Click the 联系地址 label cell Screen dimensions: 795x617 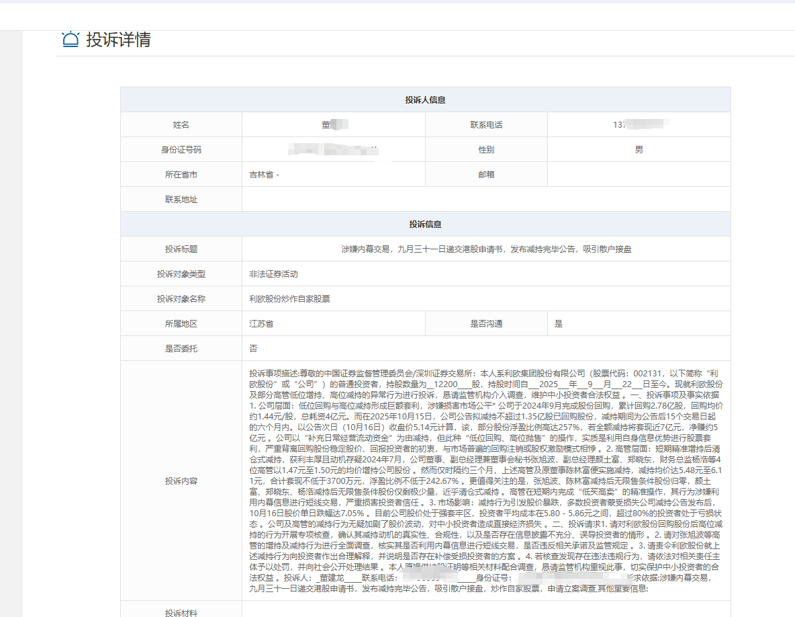[181, 200]
